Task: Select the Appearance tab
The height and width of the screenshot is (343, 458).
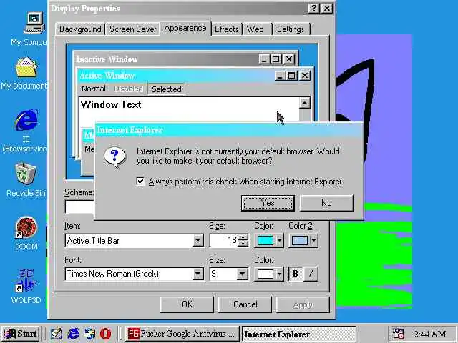Action: click(x=185, y=28)
